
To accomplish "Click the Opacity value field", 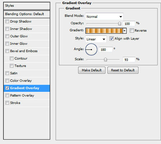I will [129, 24].
